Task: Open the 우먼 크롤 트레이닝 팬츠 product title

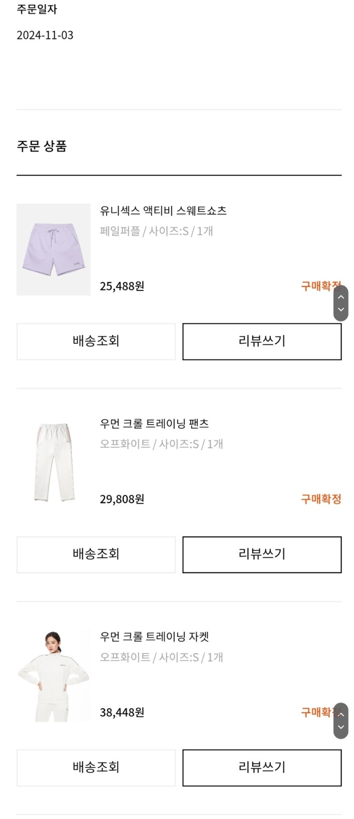Action: click(154, 423)
